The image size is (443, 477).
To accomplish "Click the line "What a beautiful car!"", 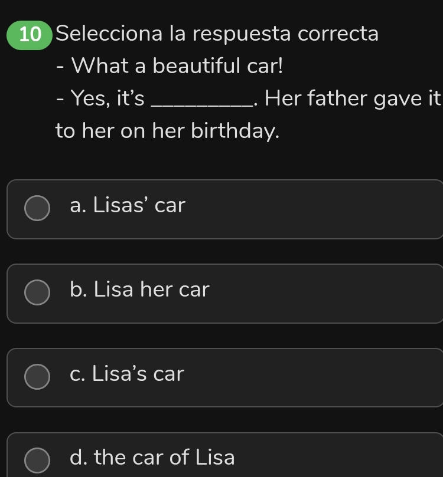I will 177,65.
